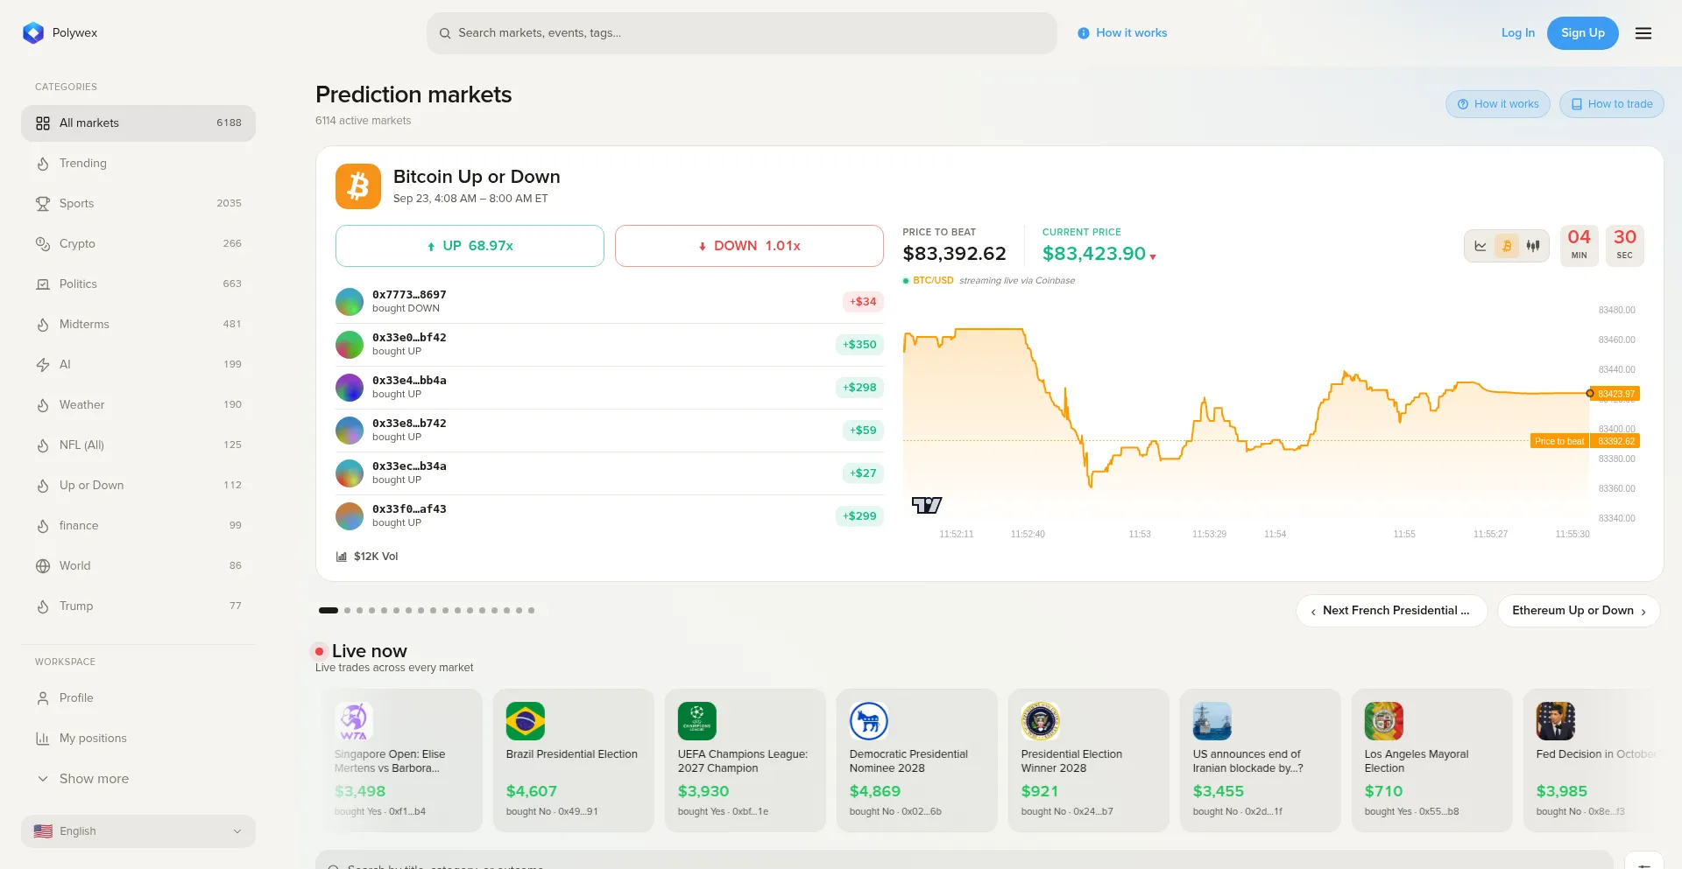This screenshot has height=869, width=1682.
Task: Open the NFL (All) category
Action: 138,445
